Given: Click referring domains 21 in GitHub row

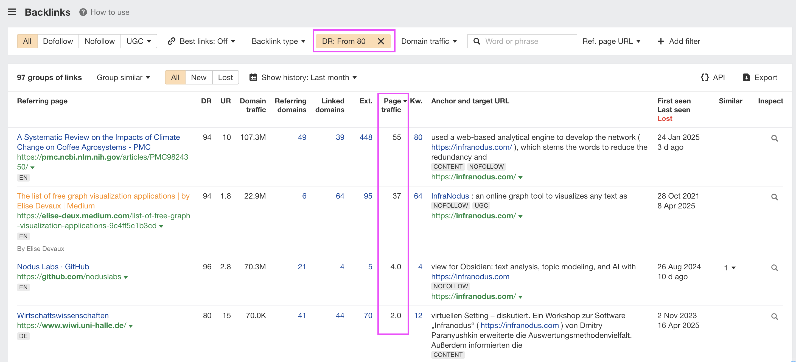Looking at the screenshot, I should point(302,267).
